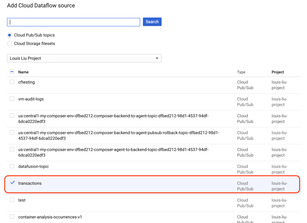Tick the container-analysis-occurrences-v1 checkbox

[12, 217]
